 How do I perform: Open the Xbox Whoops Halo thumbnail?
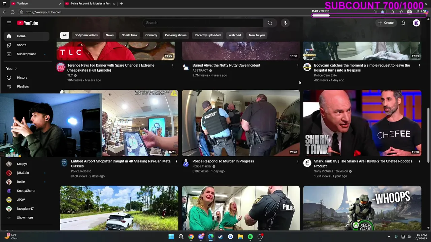click(x=362, y=208)
